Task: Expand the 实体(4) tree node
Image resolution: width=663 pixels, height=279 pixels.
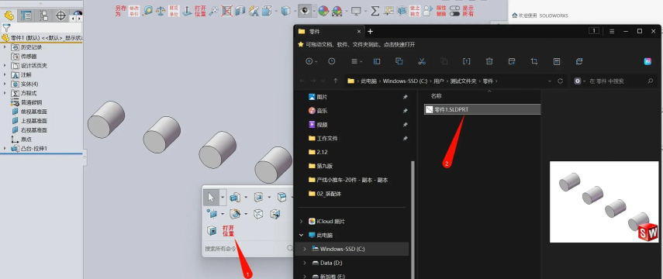Action: click(5, 84)
